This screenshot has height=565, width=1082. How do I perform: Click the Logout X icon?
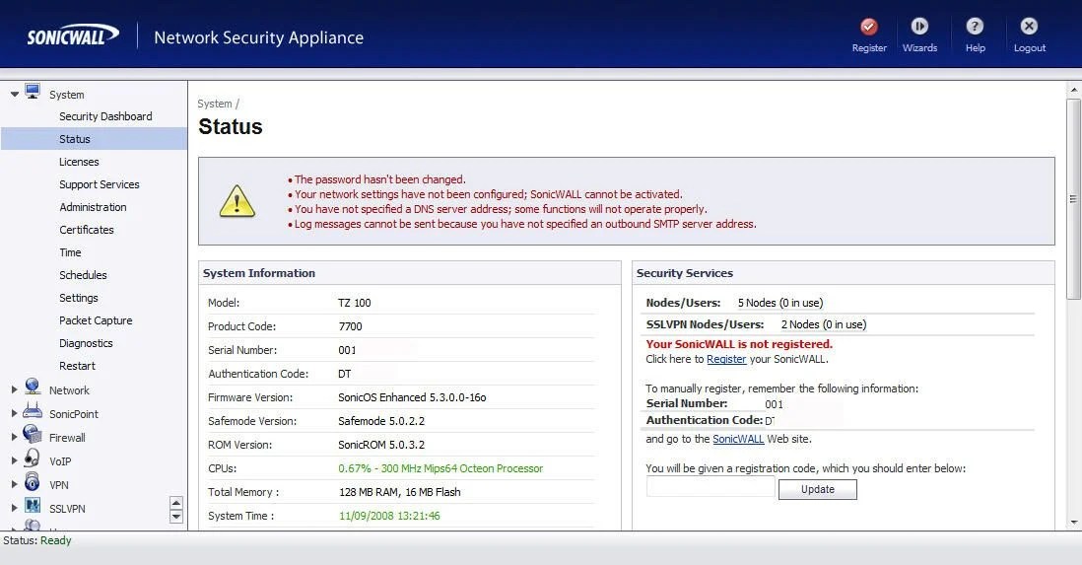click(x=1029, y=27)
